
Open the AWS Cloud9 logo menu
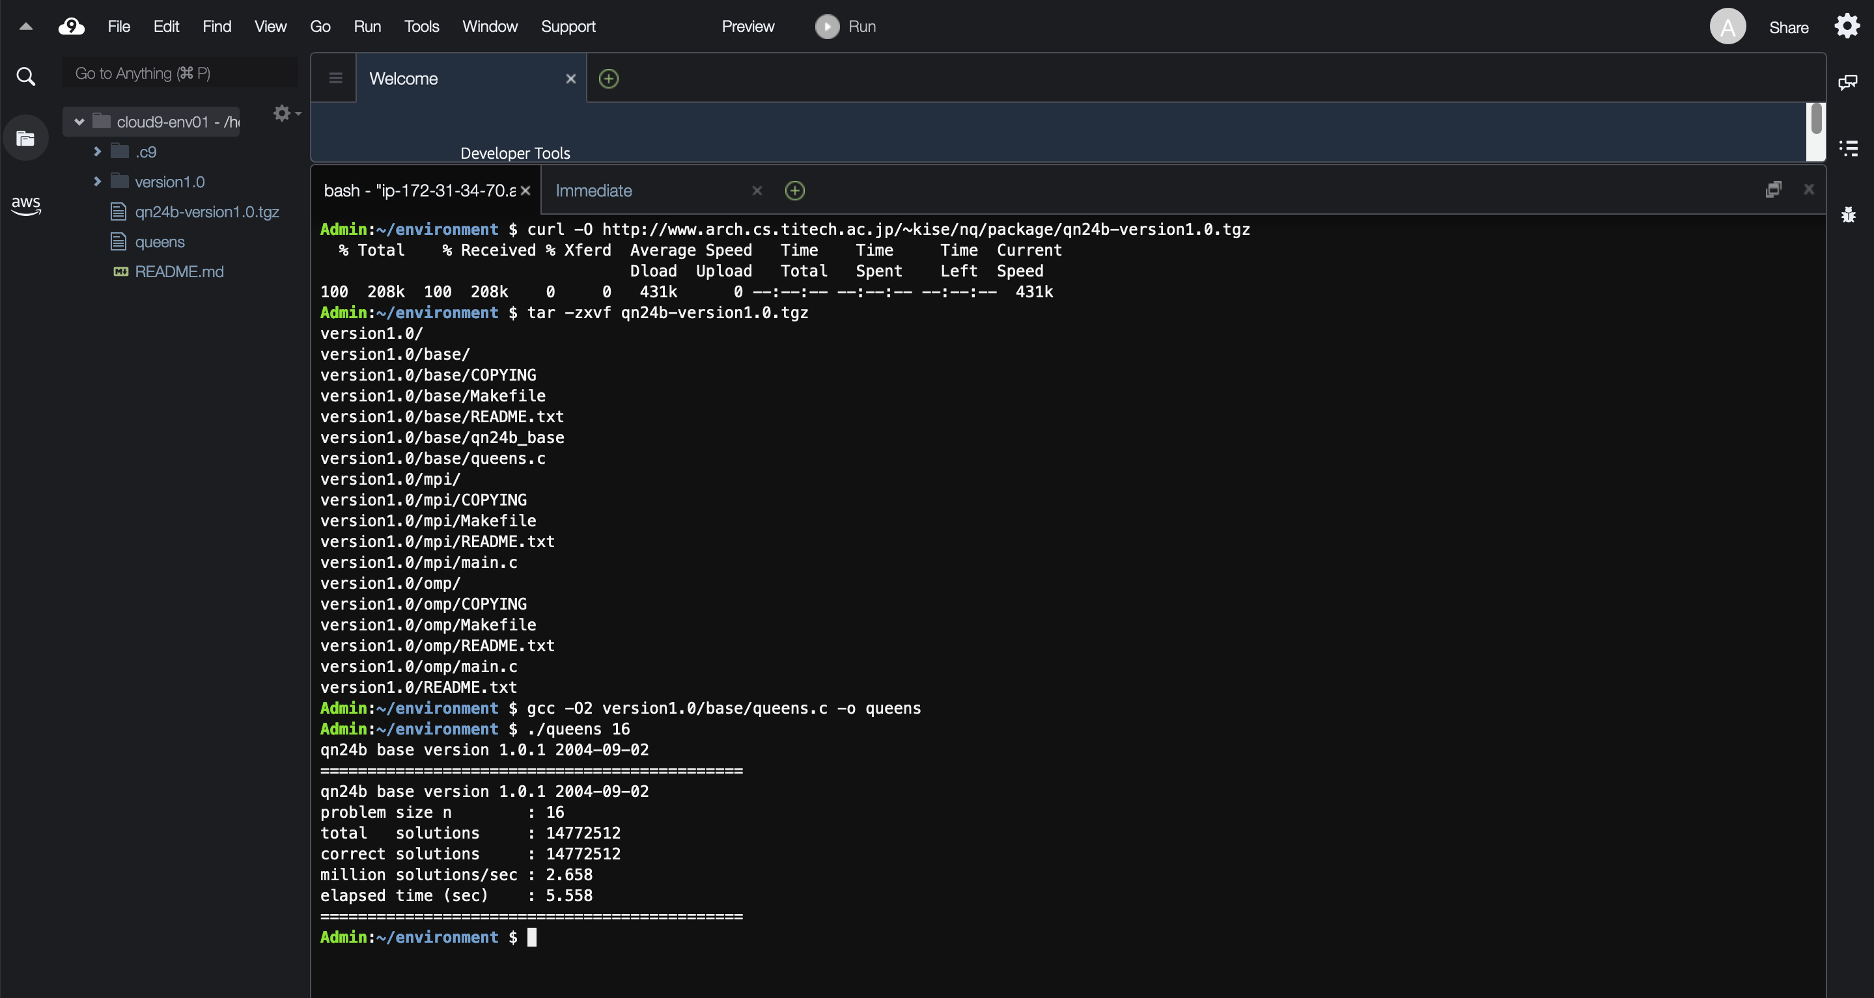coord(71,27)
